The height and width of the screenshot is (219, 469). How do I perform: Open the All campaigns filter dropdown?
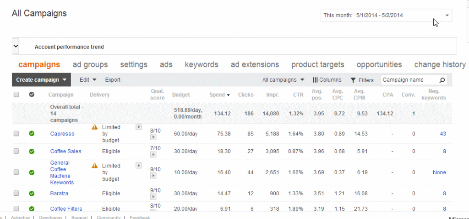click(x=283, y=80)
